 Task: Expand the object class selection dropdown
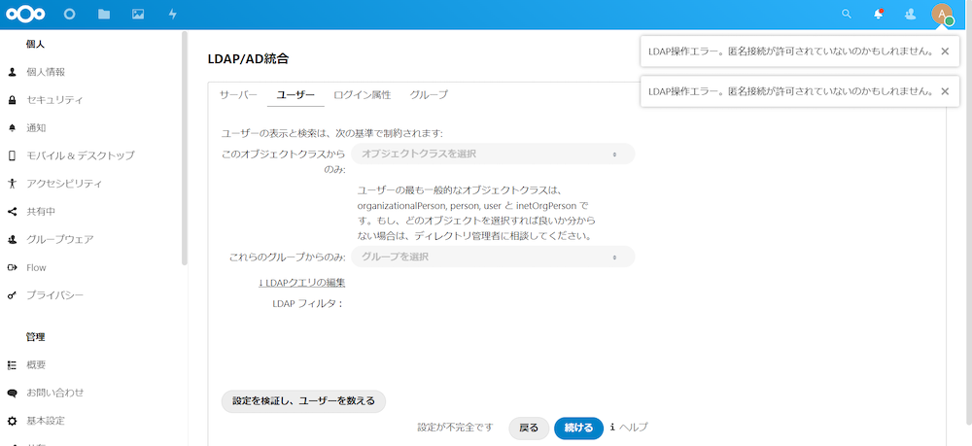(493, 154)
